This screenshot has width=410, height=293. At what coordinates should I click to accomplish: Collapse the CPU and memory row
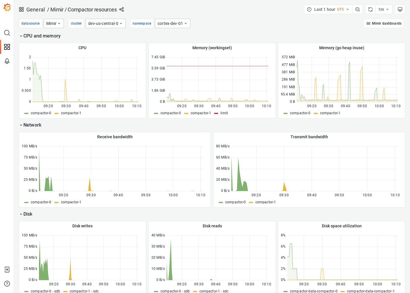click(x=21, y=36)
